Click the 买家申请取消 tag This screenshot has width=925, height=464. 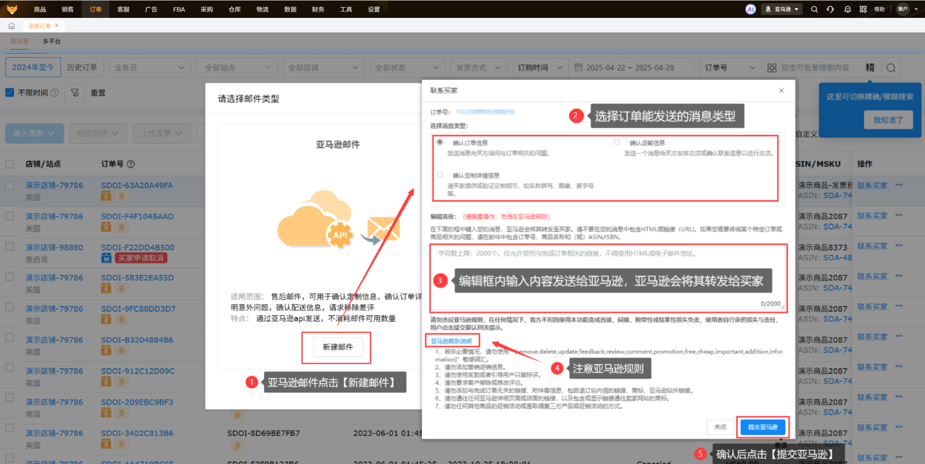(x=141, y=258)
